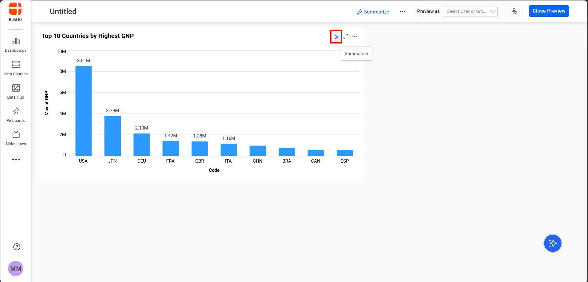Open the Dashboards section

click(16, 45)
